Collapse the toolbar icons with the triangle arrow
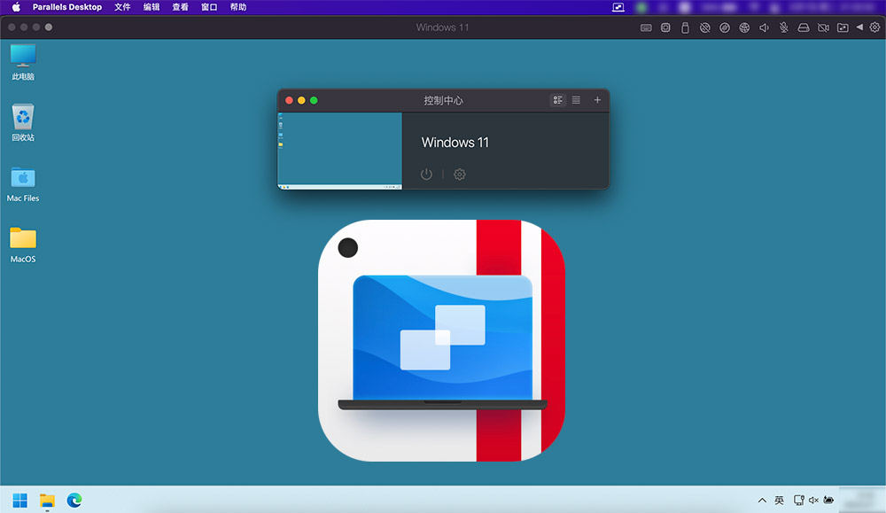 click(x=859, y=27)
